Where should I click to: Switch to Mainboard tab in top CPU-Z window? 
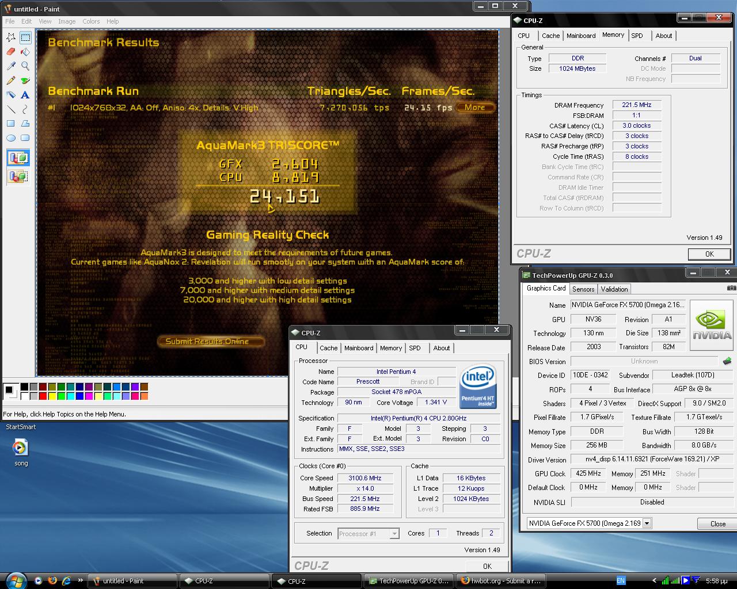581,36
